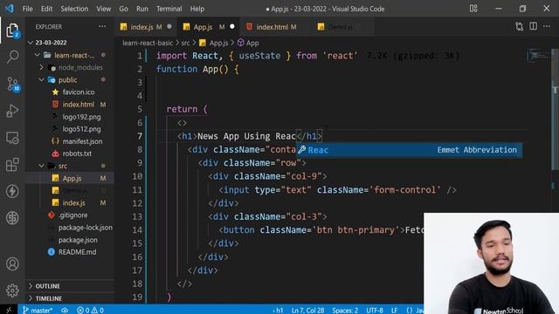The width and height of the screenshot is (559, 314).
Task: Open the Manage gear icon
Action: (x=12, y=290)
